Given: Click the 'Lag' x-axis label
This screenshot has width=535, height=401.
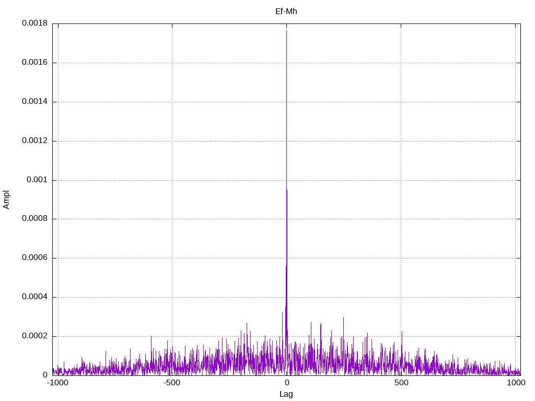Looking at the screenshot, I should pyautogui.click(x=286, y=394).
